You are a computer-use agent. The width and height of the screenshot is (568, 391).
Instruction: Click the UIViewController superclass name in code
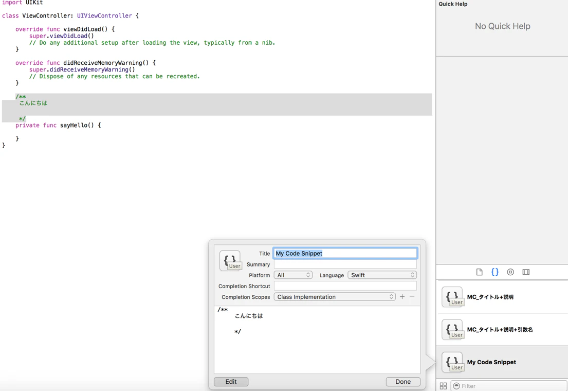tap(104, 15)
